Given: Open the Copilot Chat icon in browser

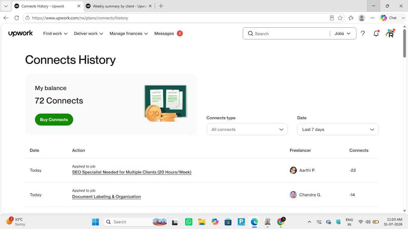Looking at the screenshot, I should tap(389, 18).
